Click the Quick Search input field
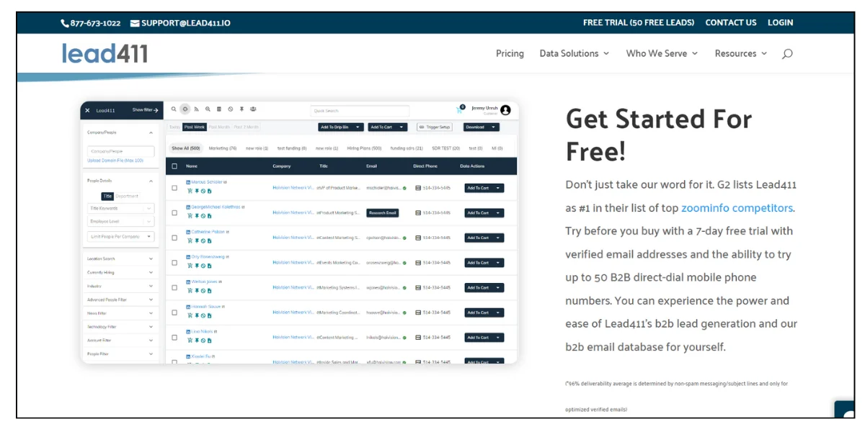865x432 pixels. coord(360,111)
